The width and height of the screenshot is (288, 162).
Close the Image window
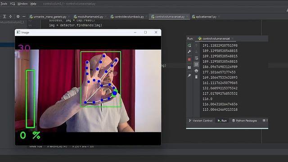[x=156, y=32]
